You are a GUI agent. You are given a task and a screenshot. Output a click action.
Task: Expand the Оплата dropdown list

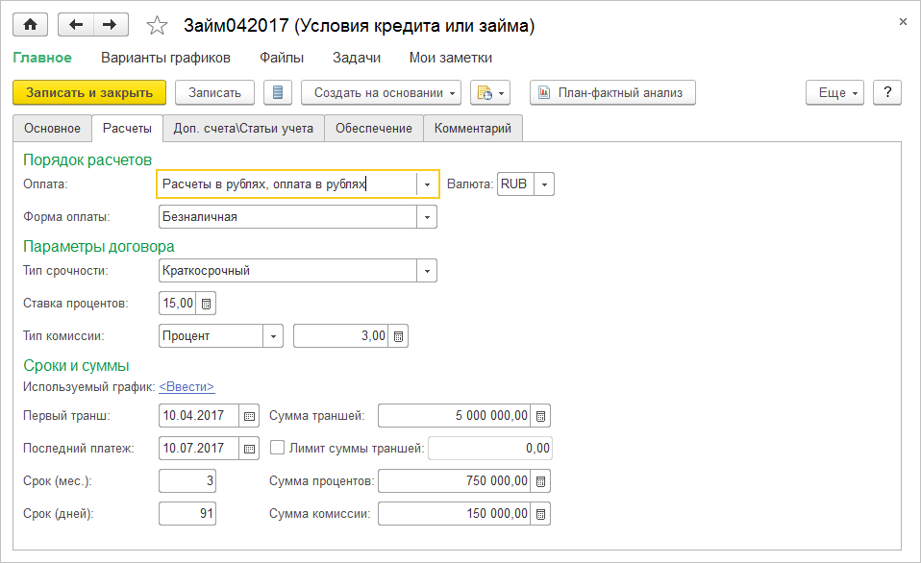click(427, 184)
